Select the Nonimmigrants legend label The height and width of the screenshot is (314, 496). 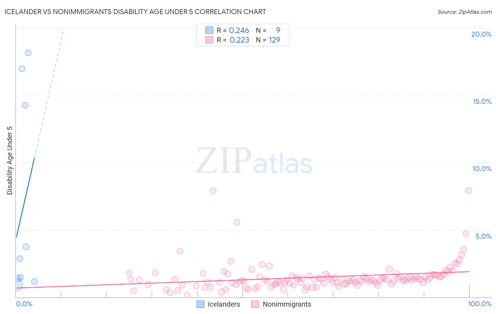pos(287,304)
